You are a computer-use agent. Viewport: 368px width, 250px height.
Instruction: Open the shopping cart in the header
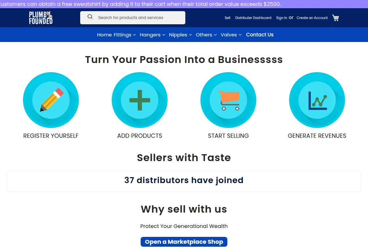click(335, 18)
